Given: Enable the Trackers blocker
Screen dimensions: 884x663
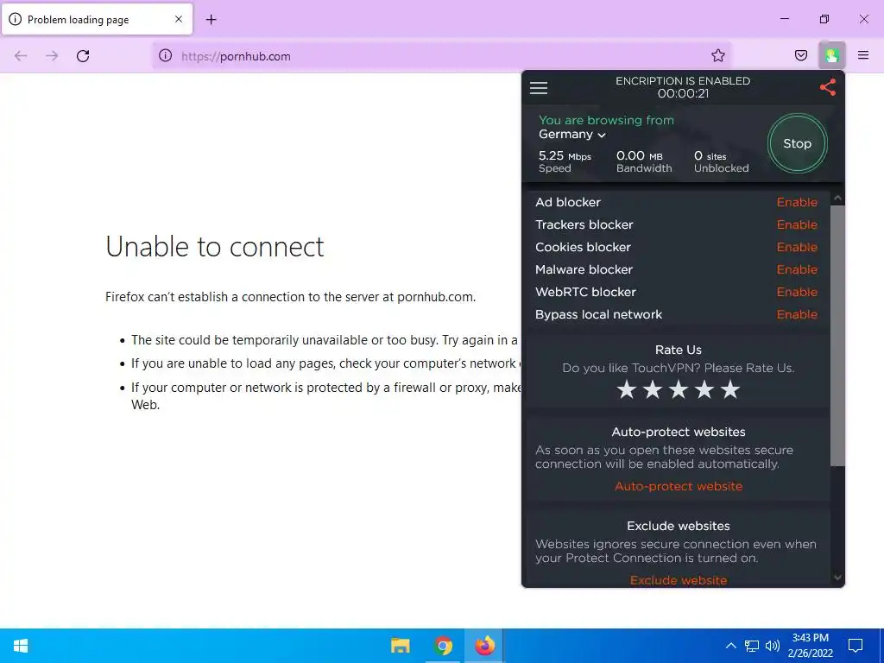Looking at the screenshot, I should 797,224.
